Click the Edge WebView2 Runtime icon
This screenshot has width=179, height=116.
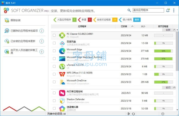(x=62, y=59)
